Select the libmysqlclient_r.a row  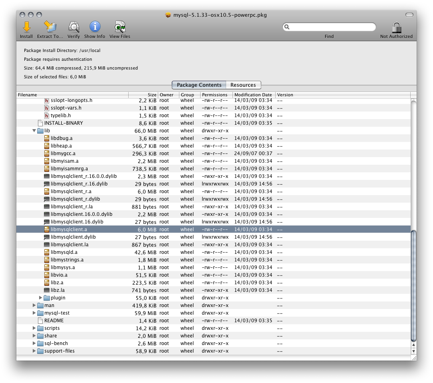point(213,191)
